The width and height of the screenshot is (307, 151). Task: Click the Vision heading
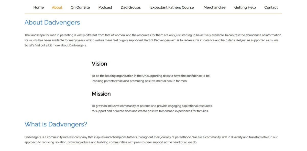point(99,64)
